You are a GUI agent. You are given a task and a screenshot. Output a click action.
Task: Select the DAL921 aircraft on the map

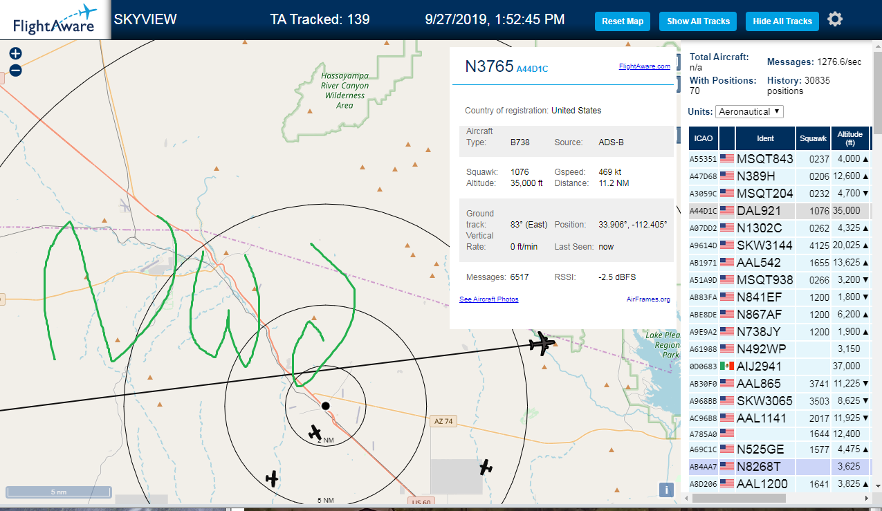click(x=542, y=343)
